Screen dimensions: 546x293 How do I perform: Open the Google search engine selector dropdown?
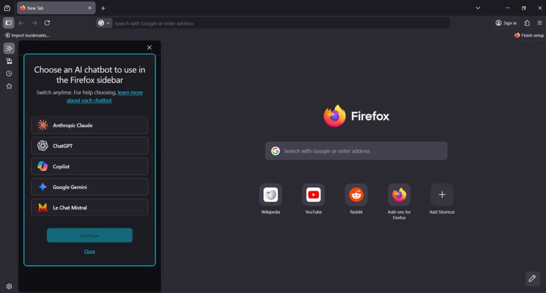[104, 23]
